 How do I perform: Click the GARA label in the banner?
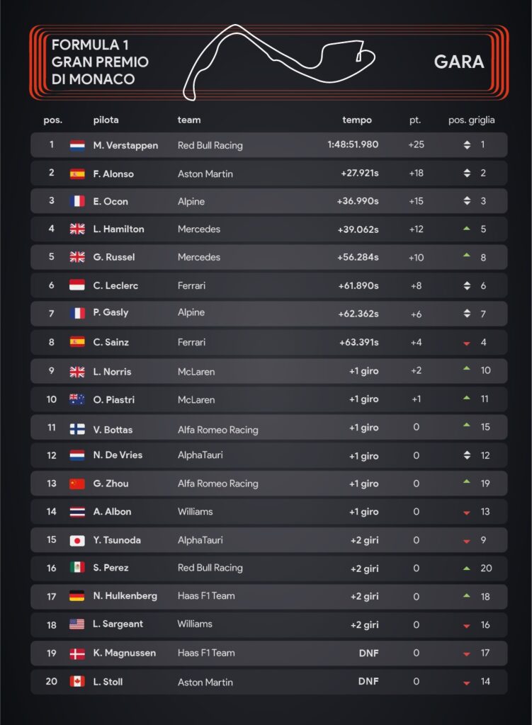pyautogui.click(x=459, y=62)
